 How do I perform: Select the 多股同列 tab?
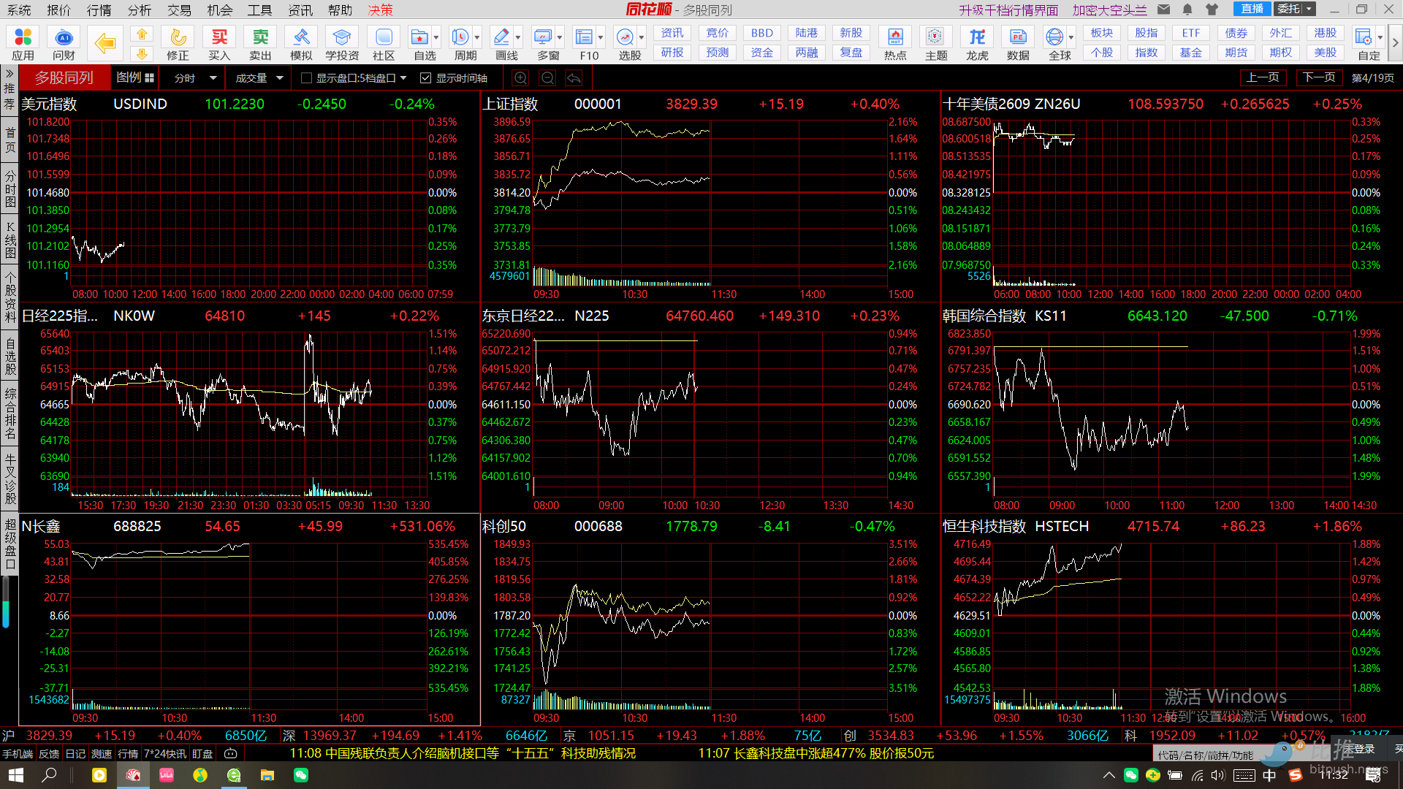coord(64,77)
